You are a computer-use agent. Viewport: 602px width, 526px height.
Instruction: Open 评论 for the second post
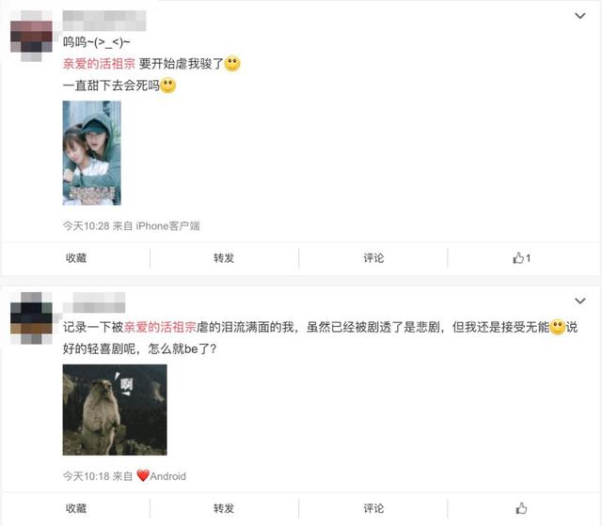pos(373,508)
